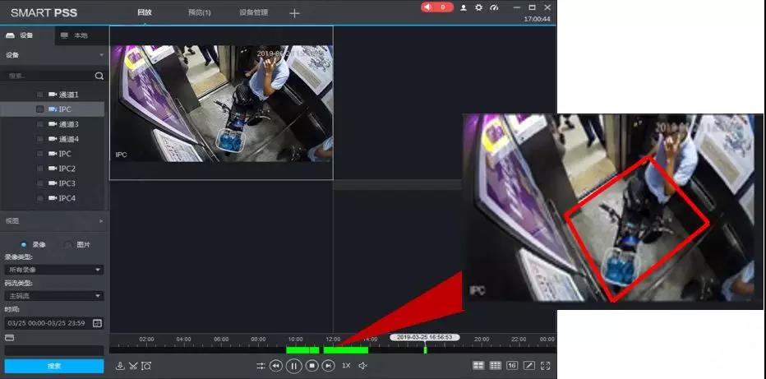766x379 pixels.
Task: Mute the playback audio speaker
Action: click(362, 366)
